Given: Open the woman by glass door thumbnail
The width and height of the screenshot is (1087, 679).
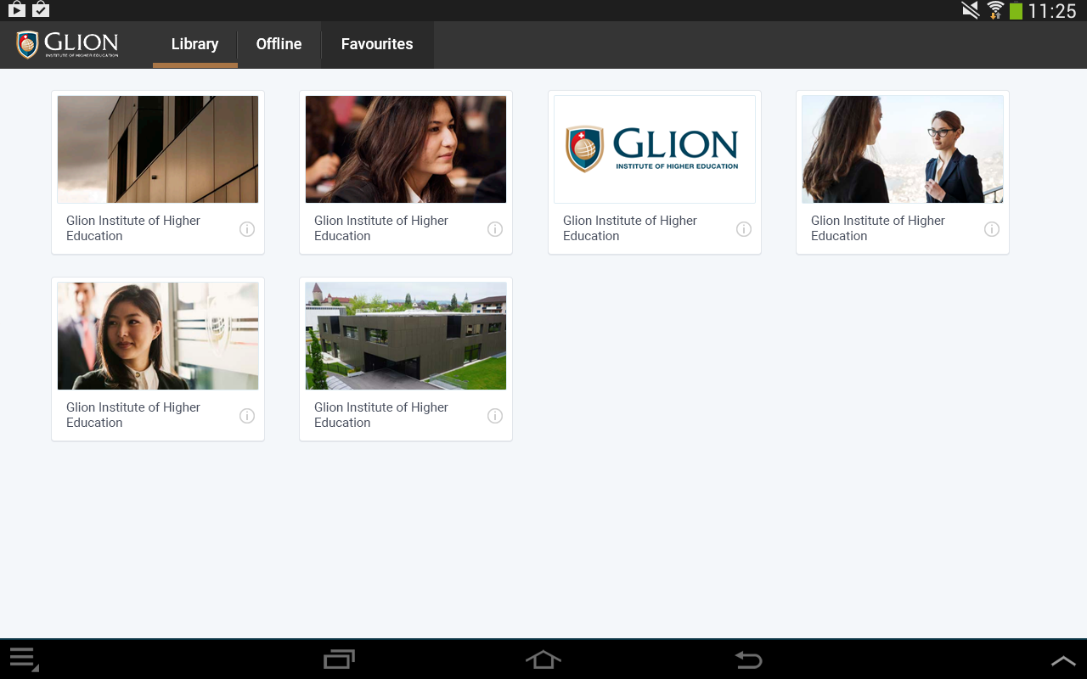Looking at the screenshot, I should pos(158,336).
